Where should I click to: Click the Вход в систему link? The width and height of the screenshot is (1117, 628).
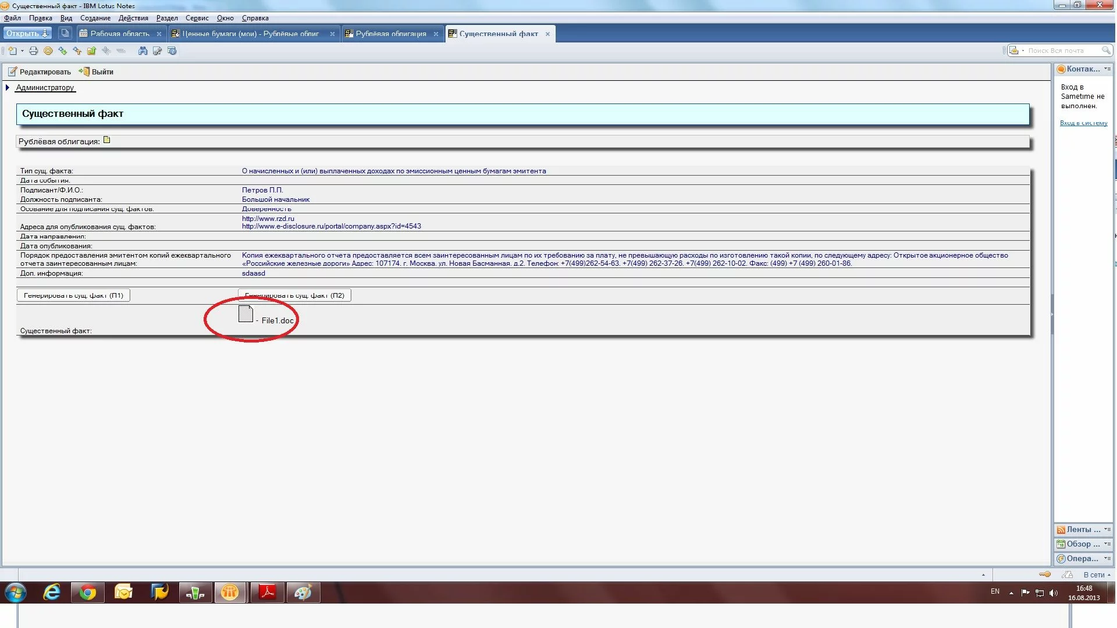pos(1083,123)
